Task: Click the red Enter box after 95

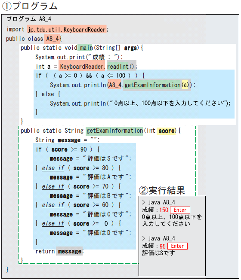Action: pyautogui.click(x=177, y=246)
